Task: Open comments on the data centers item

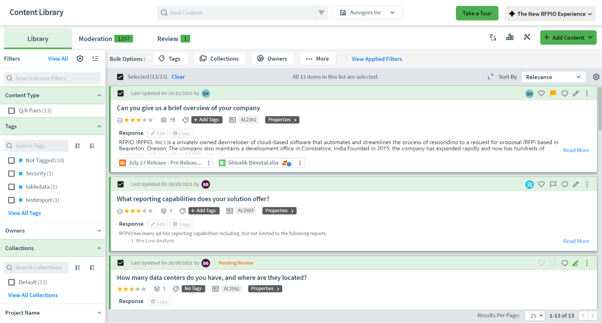Action: point(565,263)
